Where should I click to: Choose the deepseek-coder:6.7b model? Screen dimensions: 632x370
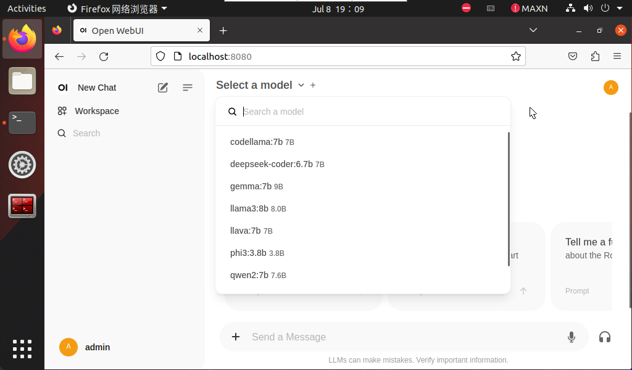click(272, 164)
